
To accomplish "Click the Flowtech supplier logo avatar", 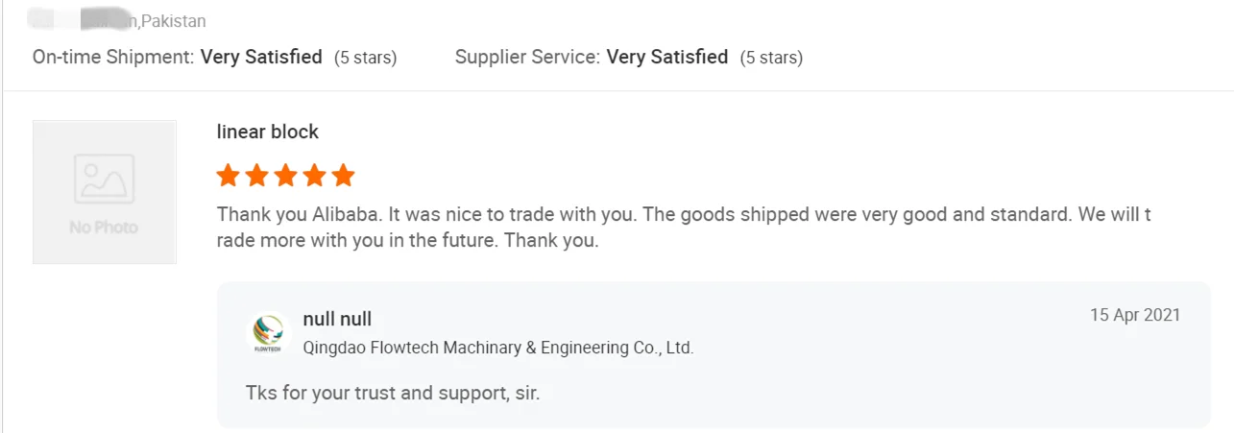I will (x=268, y=333).
